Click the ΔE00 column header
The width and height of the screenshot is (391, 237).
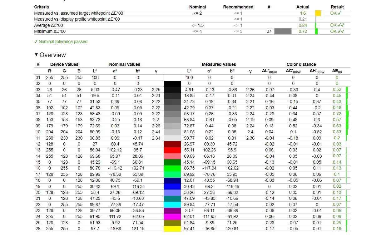tap(337, 72)
